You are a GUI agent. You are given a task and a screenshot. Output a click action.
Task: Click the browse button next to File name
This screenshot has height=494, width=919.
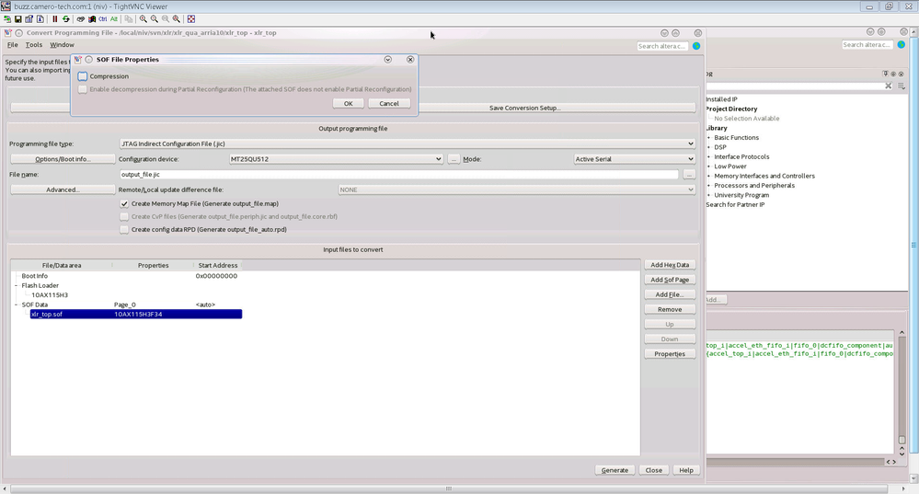689,174
